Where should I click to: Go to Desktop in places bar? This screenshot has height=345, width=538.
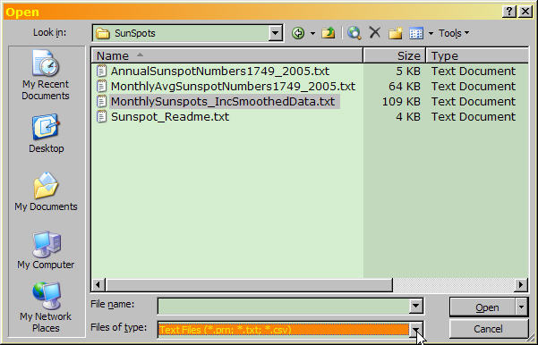click(x=46, y=133)
